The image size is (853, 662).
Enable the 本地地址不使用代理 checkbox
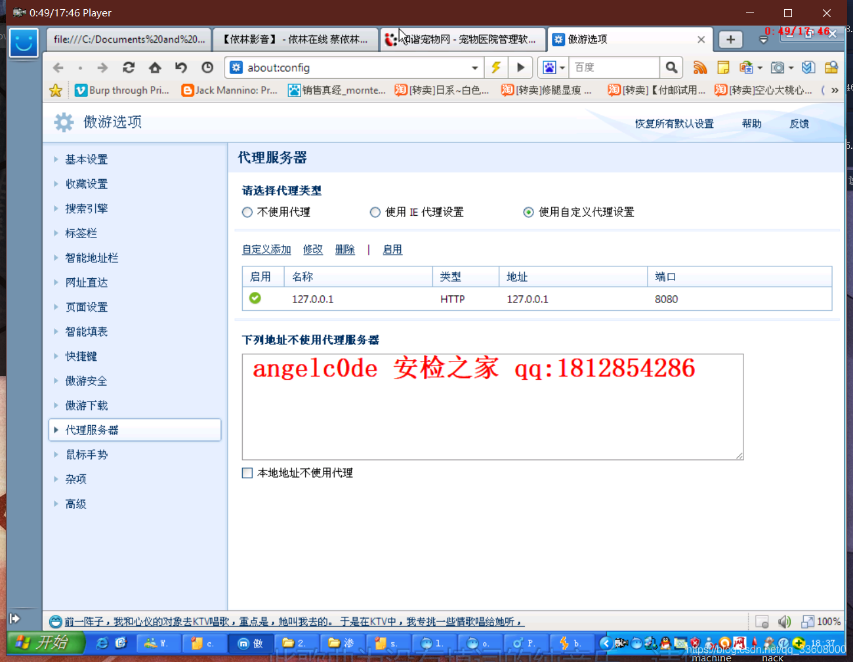247,472
